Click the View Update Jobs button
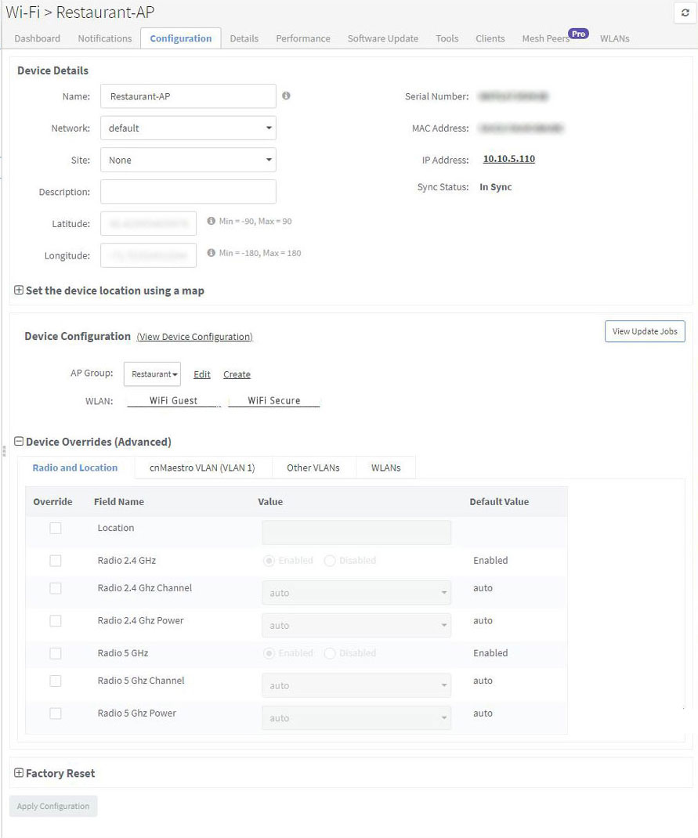 pos(645,331)
